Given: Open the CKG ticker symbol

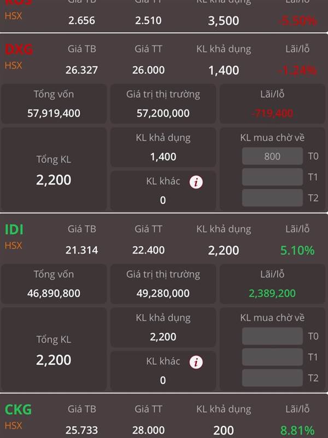Looking at the screenshot, I should pyautogui.click(x=18, y=410).
